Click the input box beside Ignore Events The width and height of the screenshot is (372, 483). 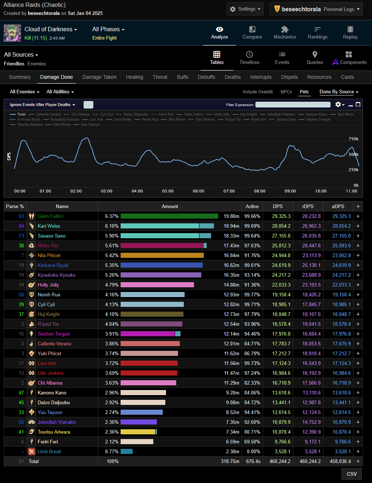pos(88,105)
